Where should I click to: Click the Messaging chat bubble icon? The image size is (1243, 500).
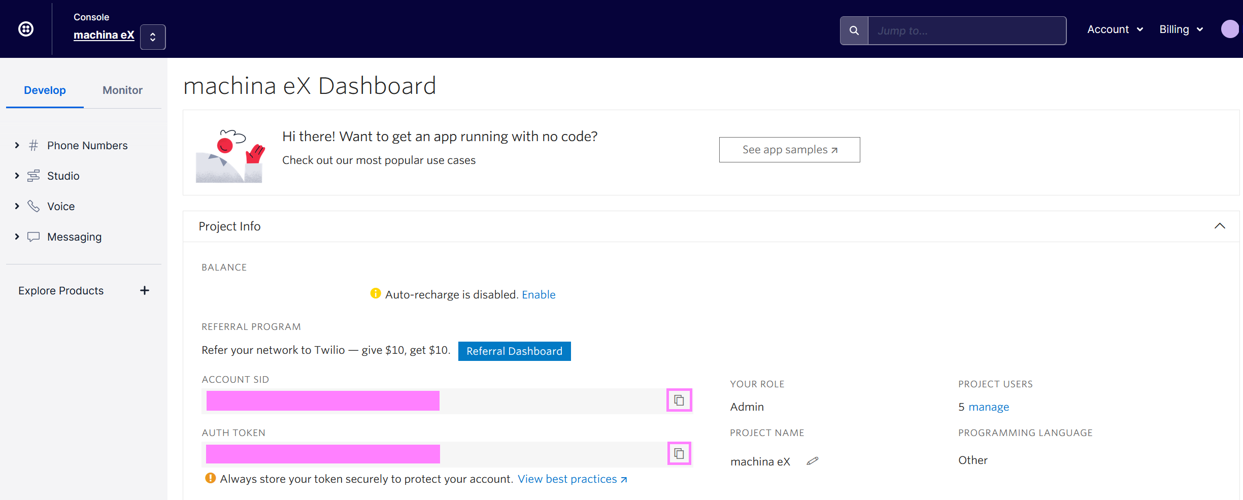pyautogui.click(x=33, y=237)
